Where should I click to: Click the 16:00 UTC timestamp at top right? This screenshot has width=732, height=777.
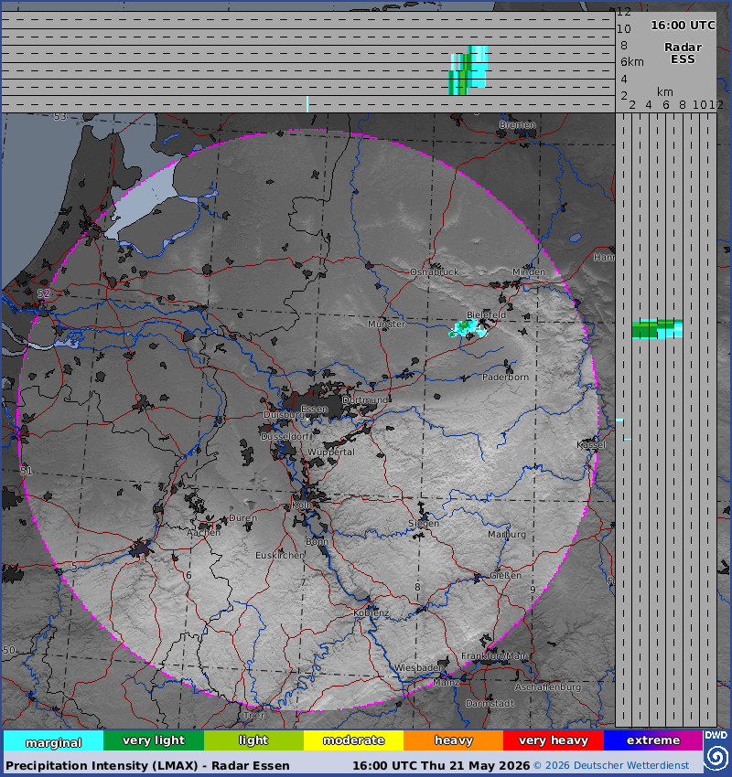[683, 26]
